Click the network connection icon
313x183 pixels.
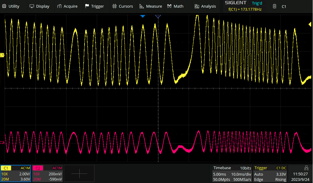click(306, 168)
